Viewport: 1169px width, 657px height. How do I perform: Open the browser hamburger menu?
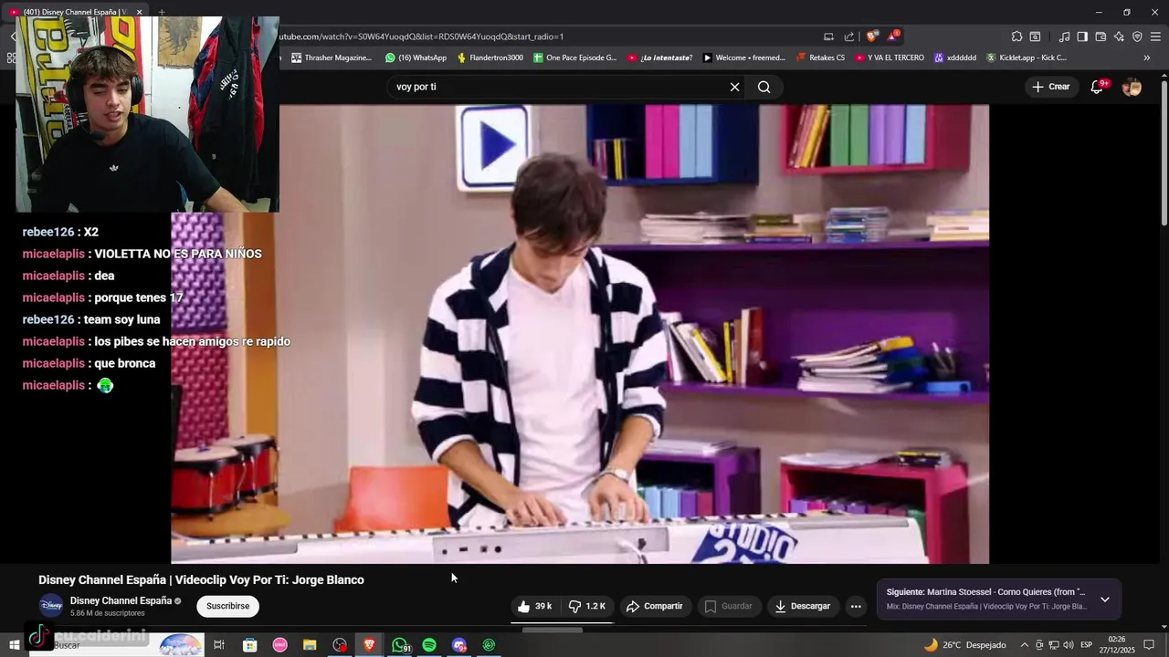1156,36
